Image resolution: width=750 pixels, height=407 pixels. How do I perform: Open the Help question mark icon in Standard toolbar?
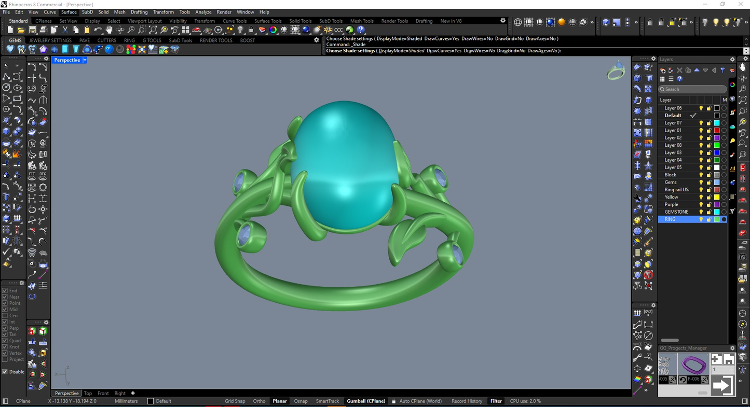coord(361,30)
